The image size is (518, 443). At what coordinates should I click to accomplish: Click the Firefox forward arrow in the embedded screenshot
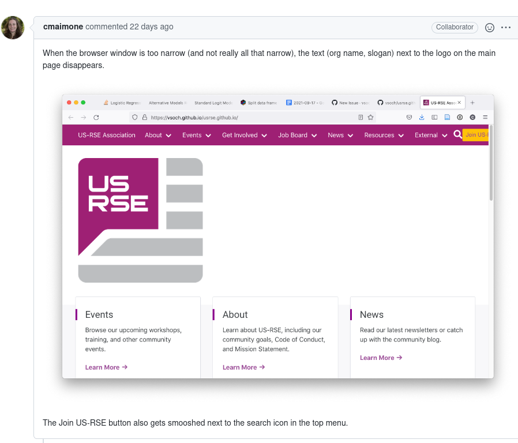click(83, 117)
